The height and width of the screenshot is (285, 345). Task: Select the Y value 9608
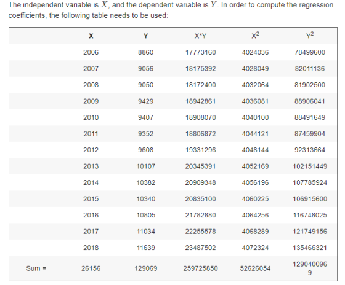pyautogui.click(x=145, y=150)
